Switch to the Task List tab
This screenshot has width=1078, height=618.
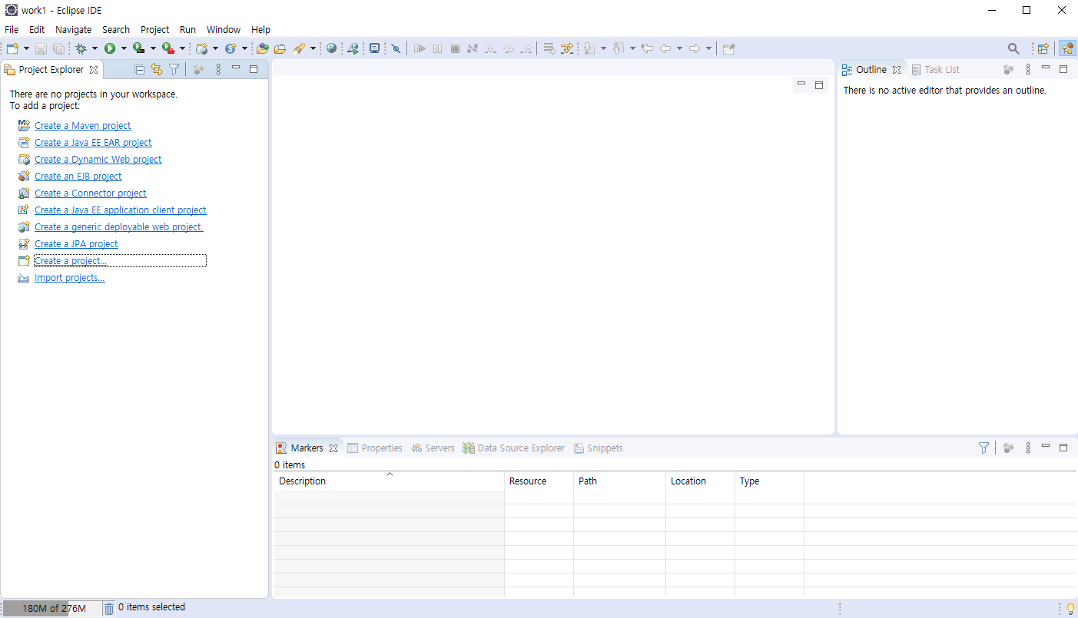click(935, 69)
